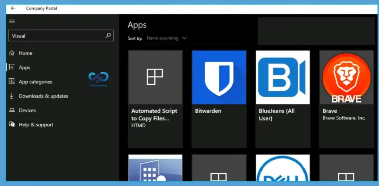Open BlueJeans (All User) app name
The image size is (379, 186).
tap(277, 115)
